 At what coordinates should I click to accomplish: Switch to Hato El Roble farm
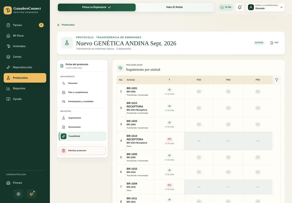(x=175, y=7)
